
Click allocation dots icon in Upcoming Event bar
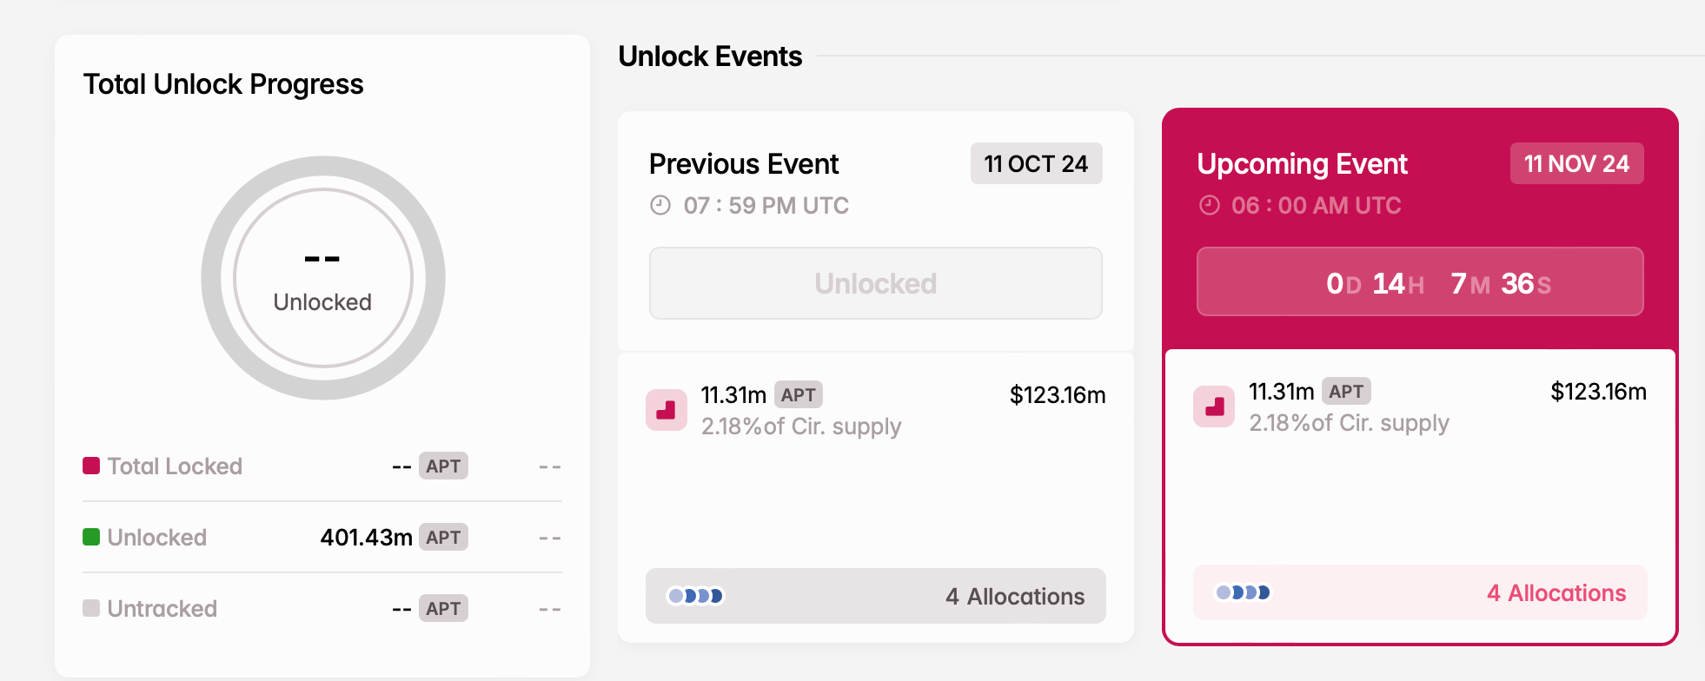click(x=1243, y=592)
